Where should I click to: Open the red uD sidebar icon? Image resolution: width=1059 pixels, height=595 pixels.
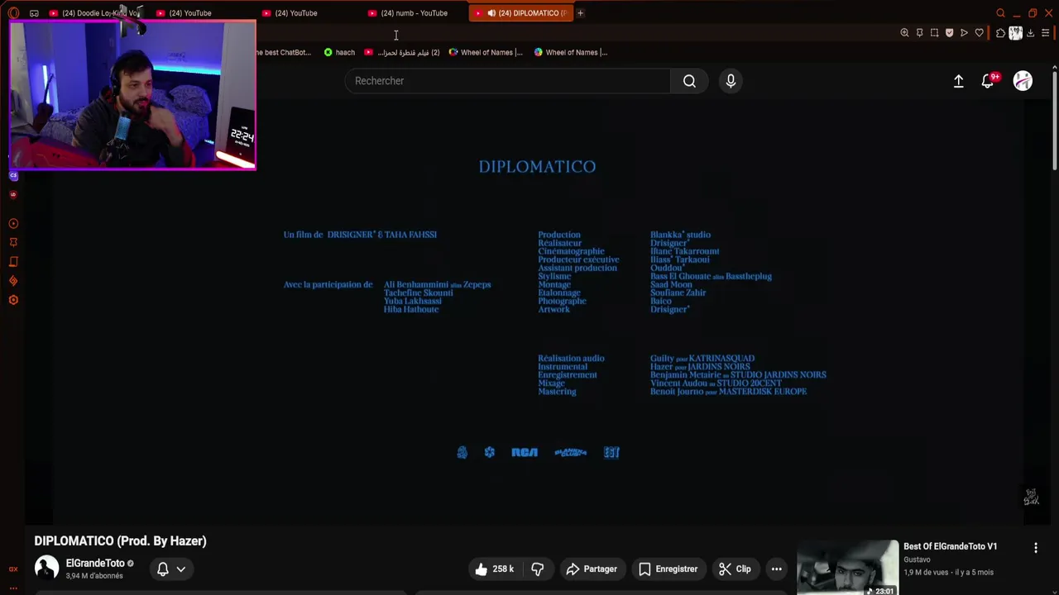(x=13, y=194)
